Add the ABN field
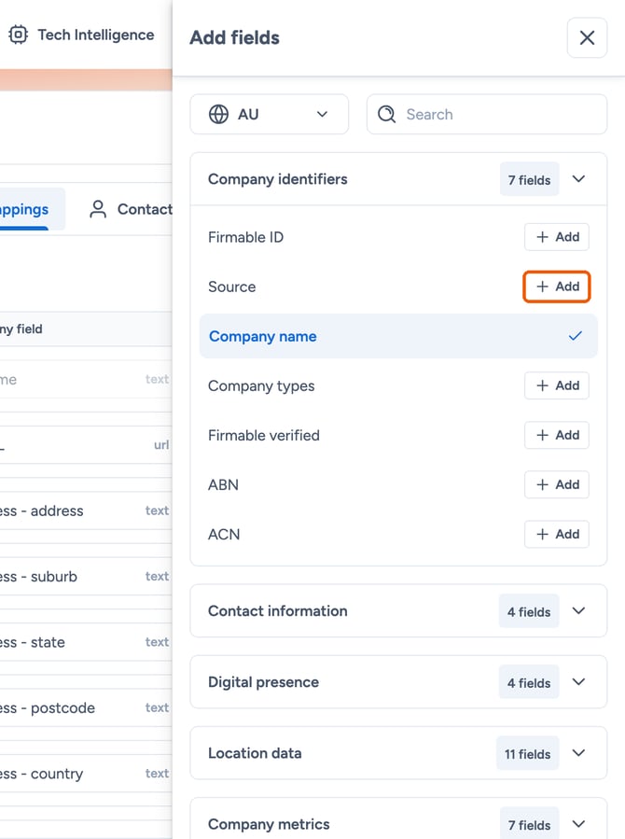The width and height of the screenshot is (625, 839). point(557,484)
